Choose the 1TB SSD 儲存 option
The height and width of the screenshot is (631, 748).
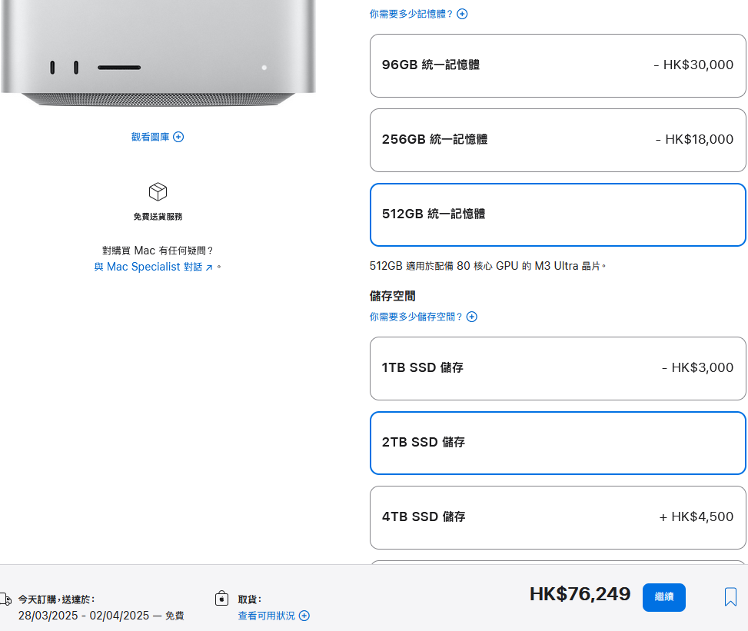point(557,369)
